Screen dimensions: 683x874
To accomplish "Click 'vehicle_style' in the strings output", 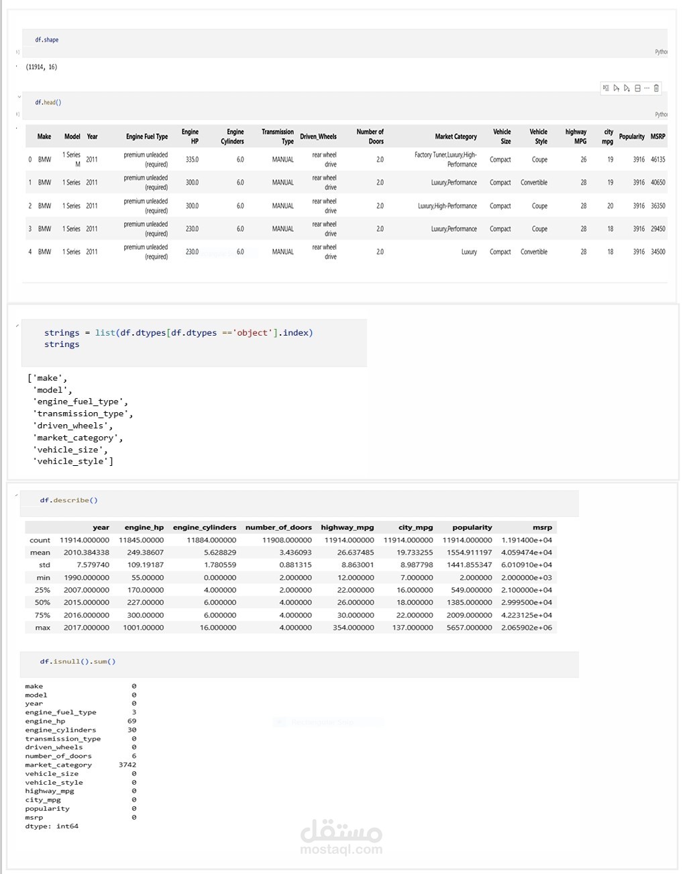I will (72, 461).
